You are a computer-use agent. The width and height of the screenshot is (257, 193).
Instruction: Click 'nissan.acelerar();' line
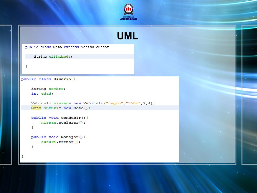click(63, 123)
